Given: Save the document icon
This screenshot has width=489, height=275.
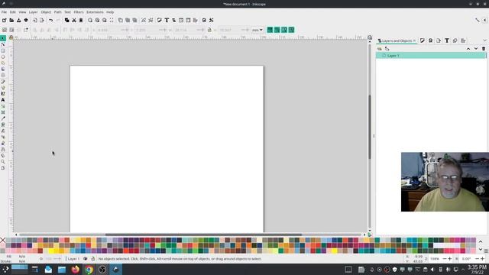Looking at the screenshot, I should click(18, 21).
